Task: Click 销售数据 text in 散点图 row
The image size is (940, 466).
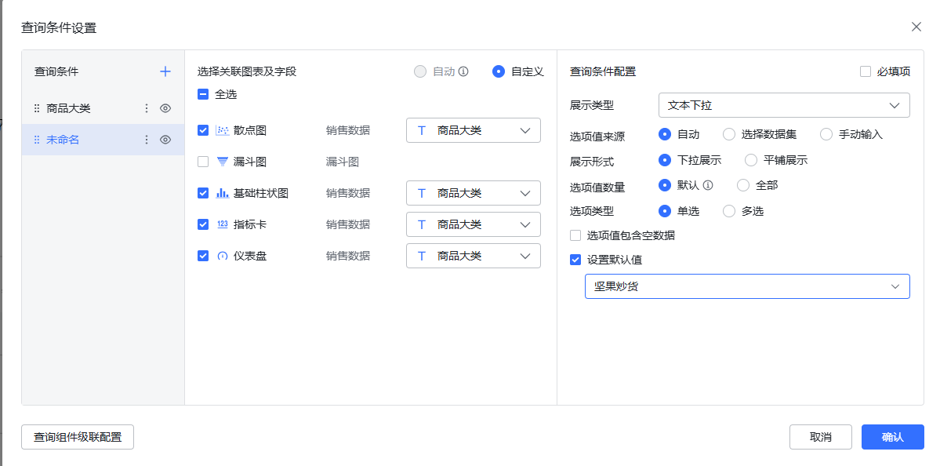Action: pyautogui.click(x=348, y=130)
